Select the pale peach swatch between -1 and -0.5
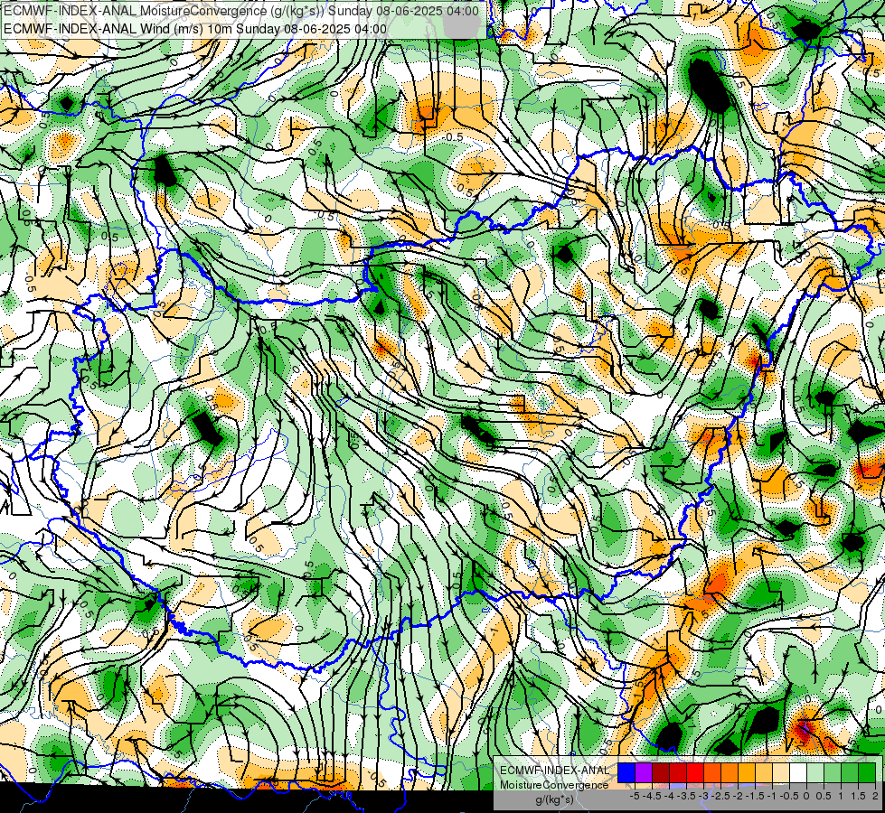This screenshot has height=813, width=885. pyautogui.click(x=781, y=773)
